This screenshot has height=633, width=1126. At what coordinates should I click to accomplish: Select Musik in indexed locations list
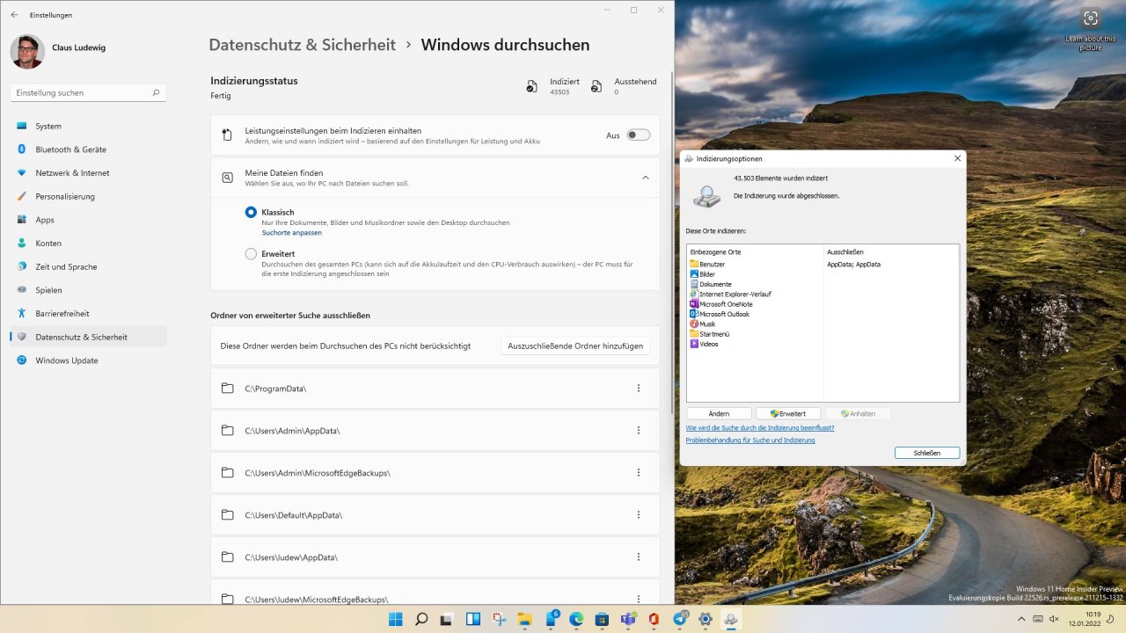703,324
